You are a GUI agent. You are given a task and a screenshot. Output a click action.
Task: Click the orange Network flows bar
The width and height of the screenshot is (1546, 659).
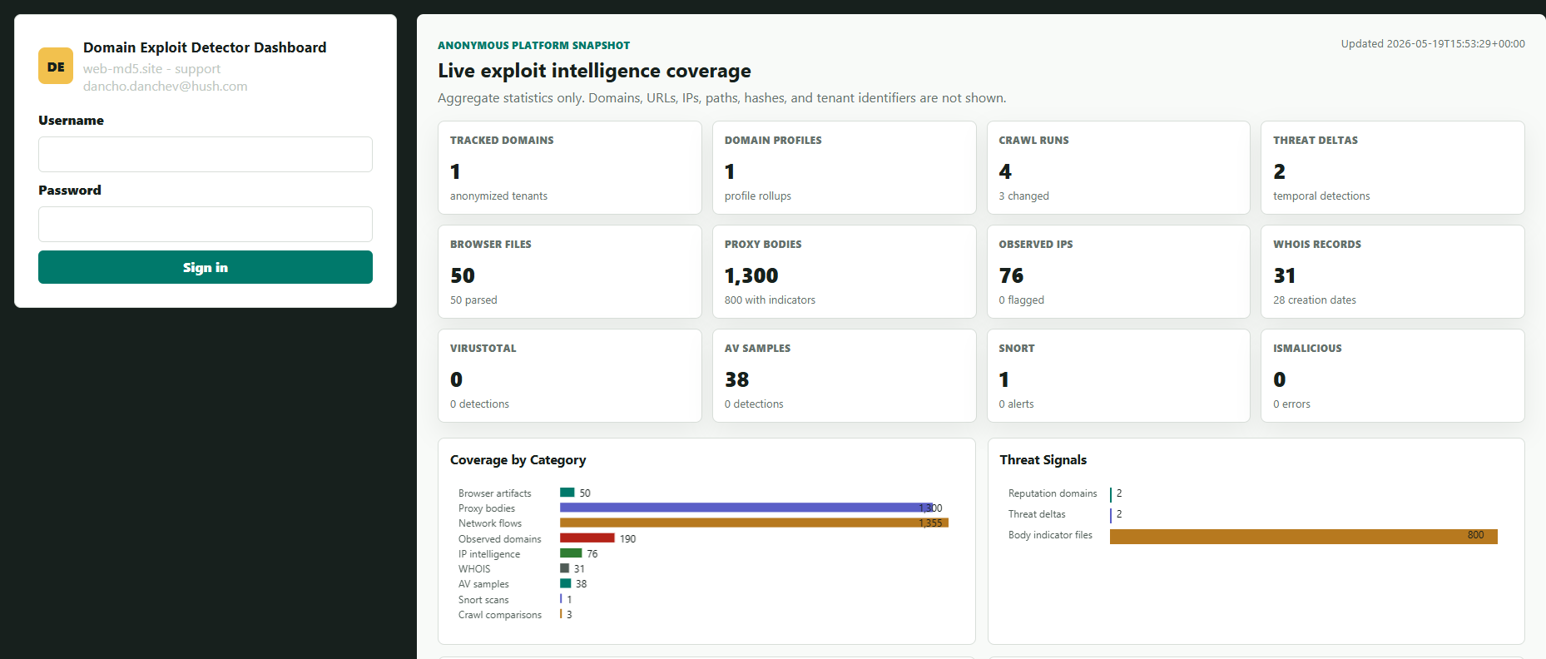pyautogui.click(x=754, y=523)
